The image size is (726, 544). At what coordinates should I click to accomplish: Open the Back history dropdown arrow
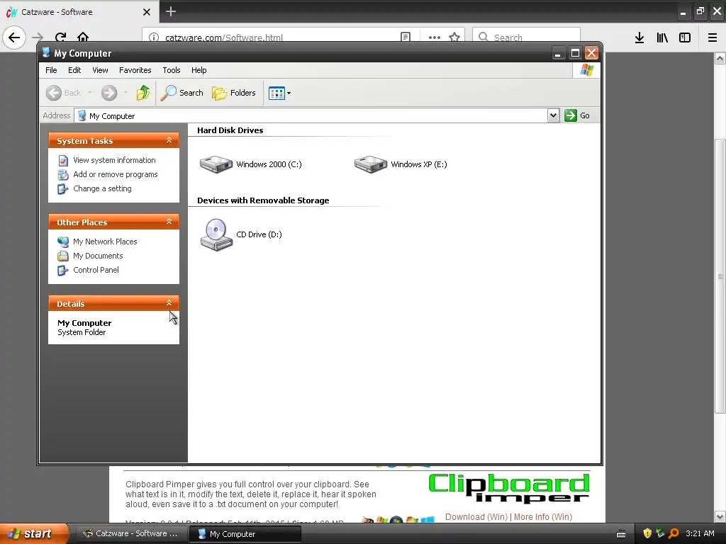90,93
